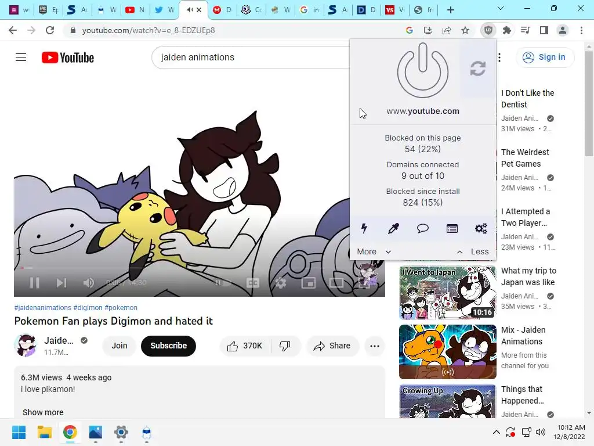594x446 pixels.
Task: Switch to Epic Games tab
Action: [49, 10]
